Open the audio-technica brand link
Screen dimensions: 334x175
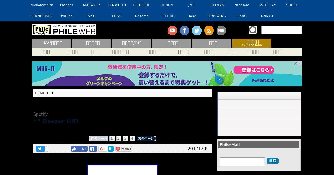coord(42,5)
